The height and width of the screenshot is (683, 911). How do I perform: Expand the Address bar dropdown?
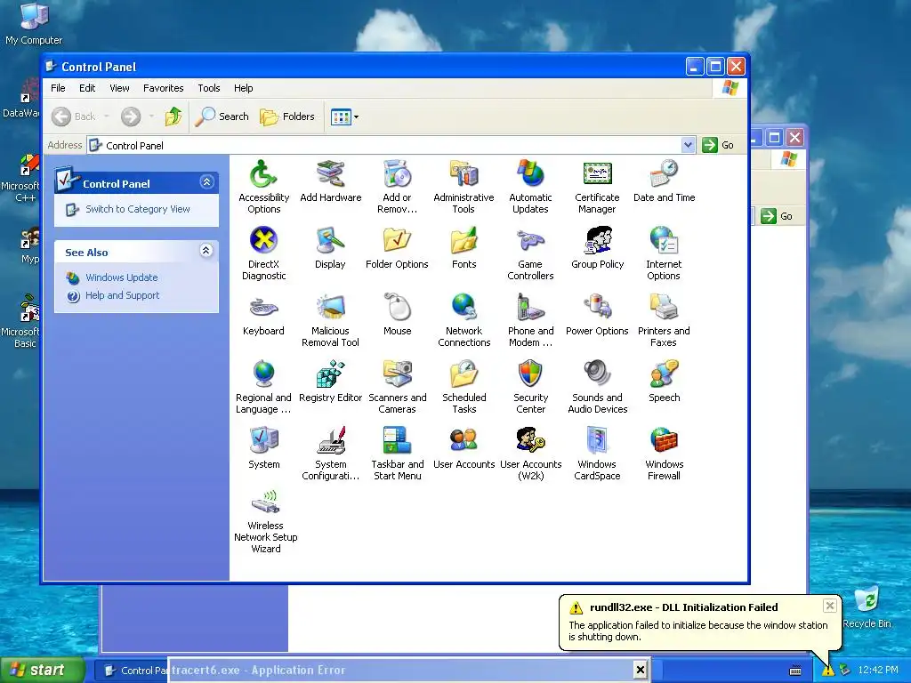tap(688, 145)
